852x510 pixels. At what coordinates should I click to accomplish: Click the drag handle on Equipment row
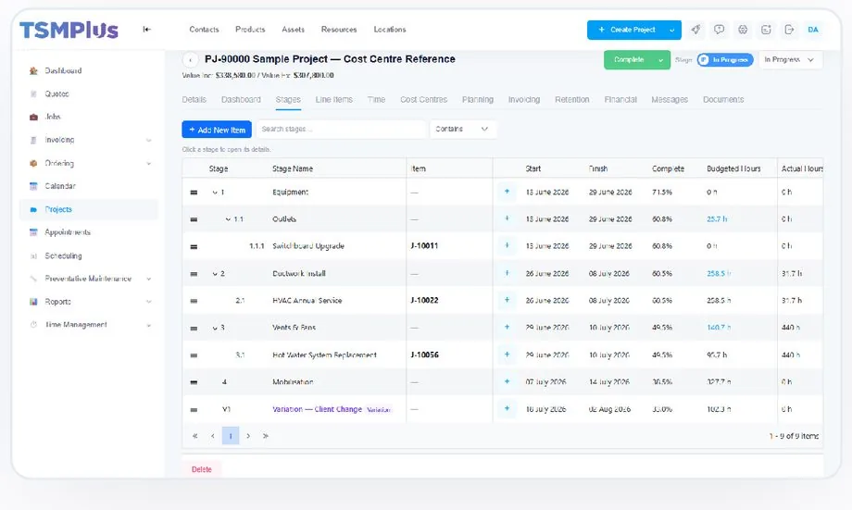point(194,193)
